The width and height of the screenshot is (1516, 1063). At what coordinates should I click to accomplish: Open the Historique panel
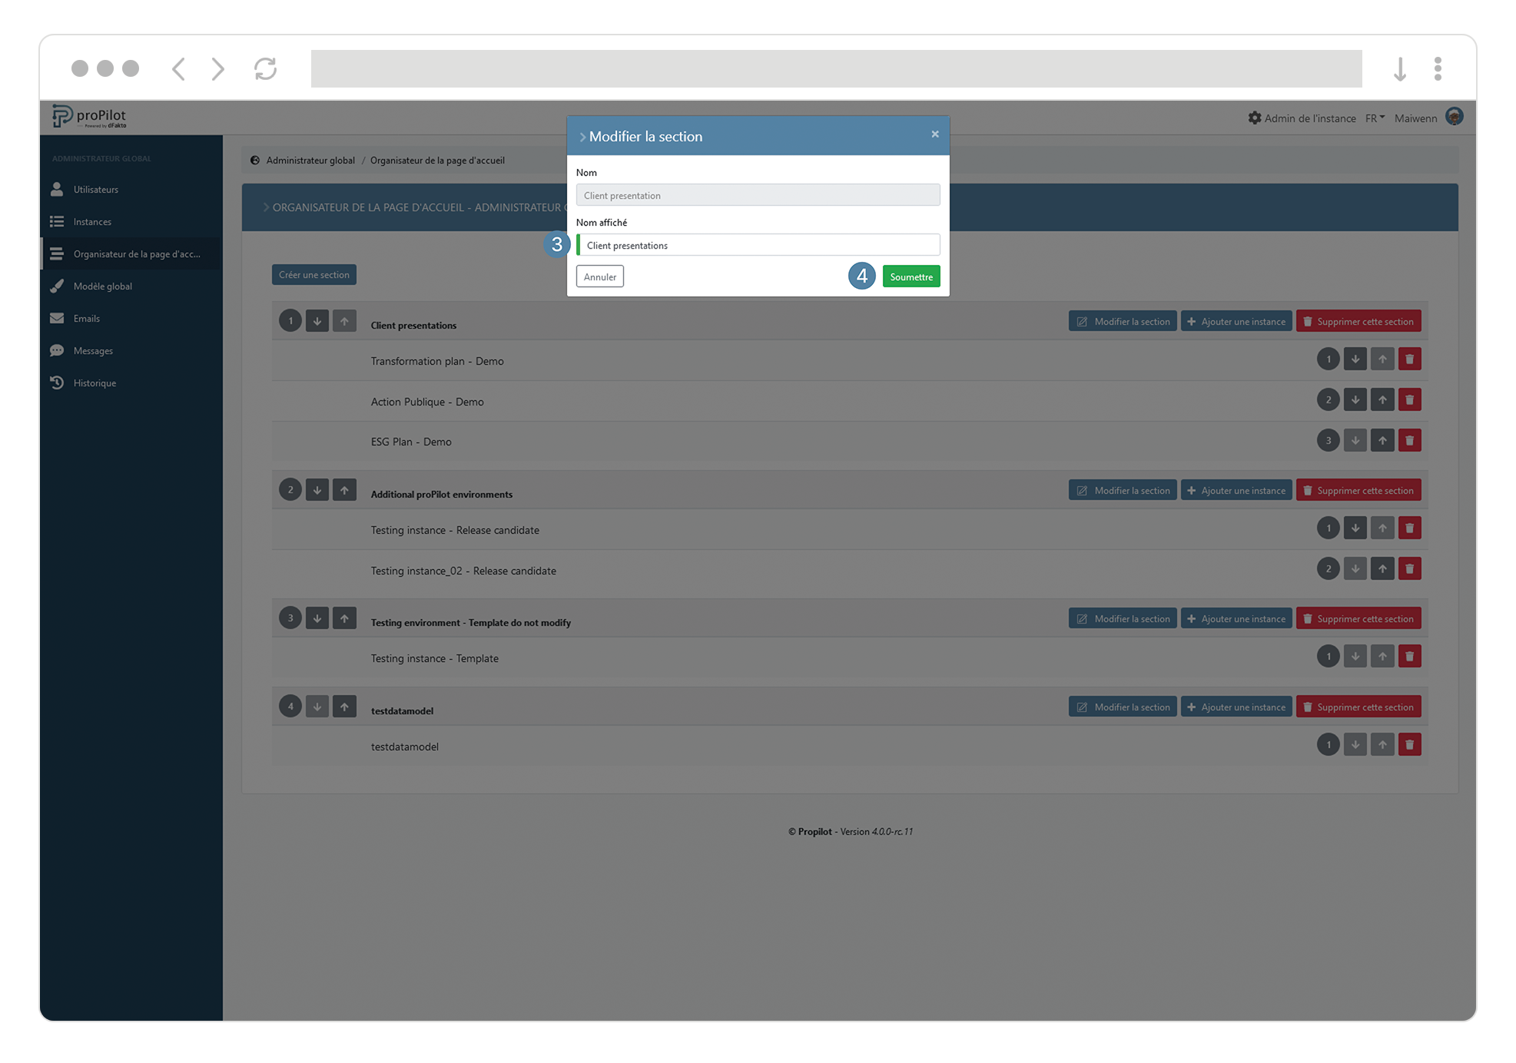[x=94, y=382]
